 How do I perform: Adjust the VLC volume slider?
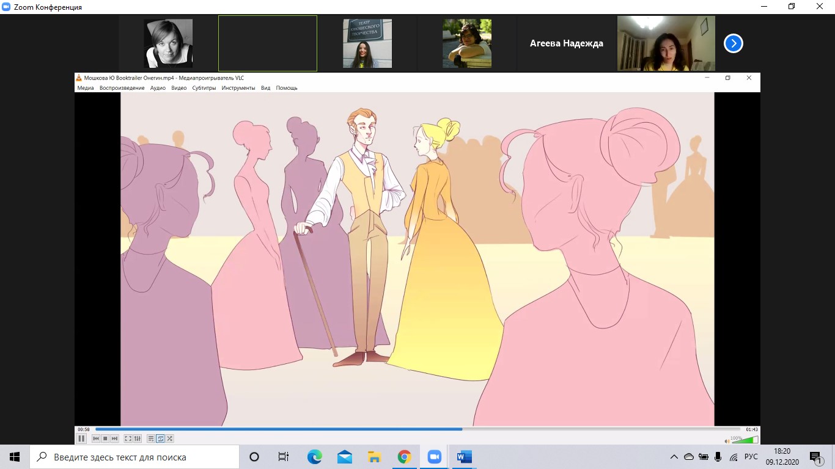pos(745,439)
